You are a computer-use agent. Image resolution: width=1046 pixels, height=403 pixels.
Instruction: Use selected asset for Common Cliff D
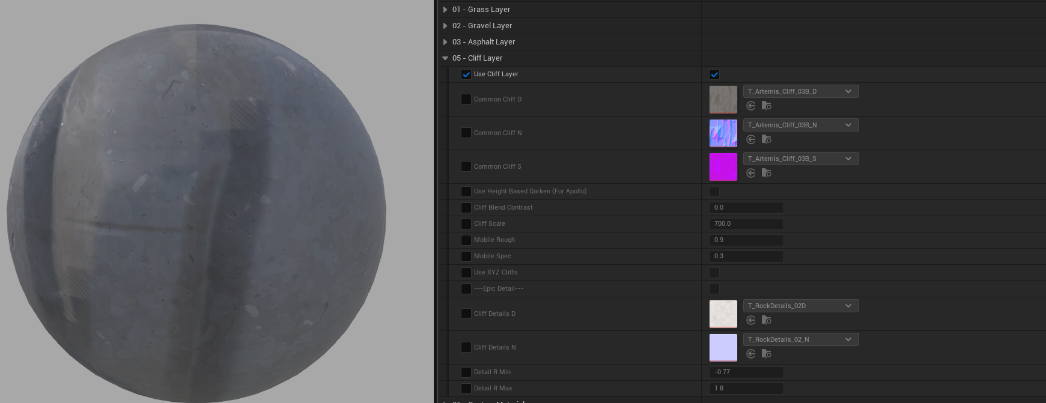(751, 106)
